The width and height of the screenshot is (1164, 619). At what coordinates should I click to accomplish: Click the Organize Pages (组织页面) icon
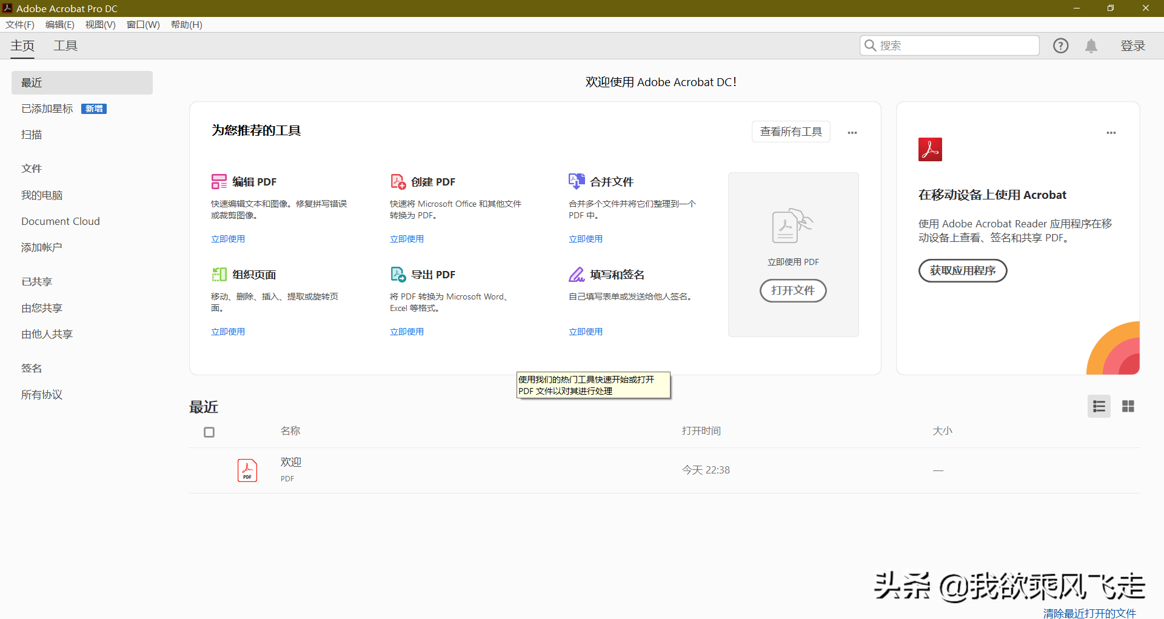219,275
